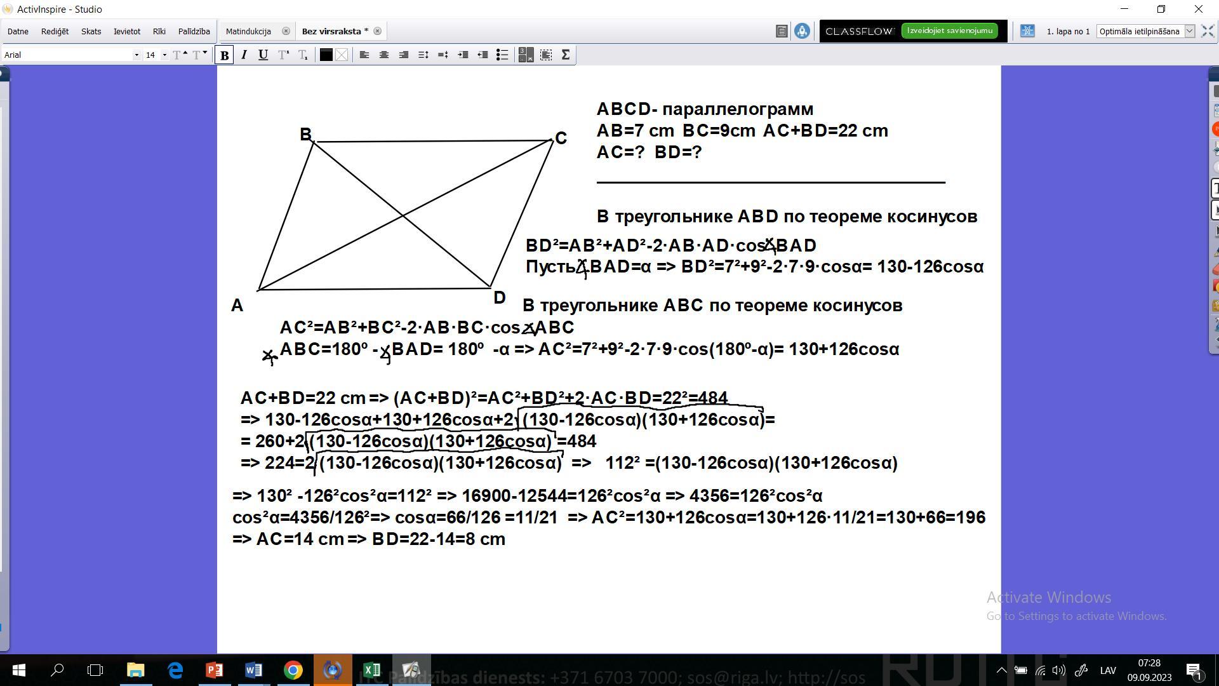Toggle italic text formatting
1219x686 pixels.
244,55
